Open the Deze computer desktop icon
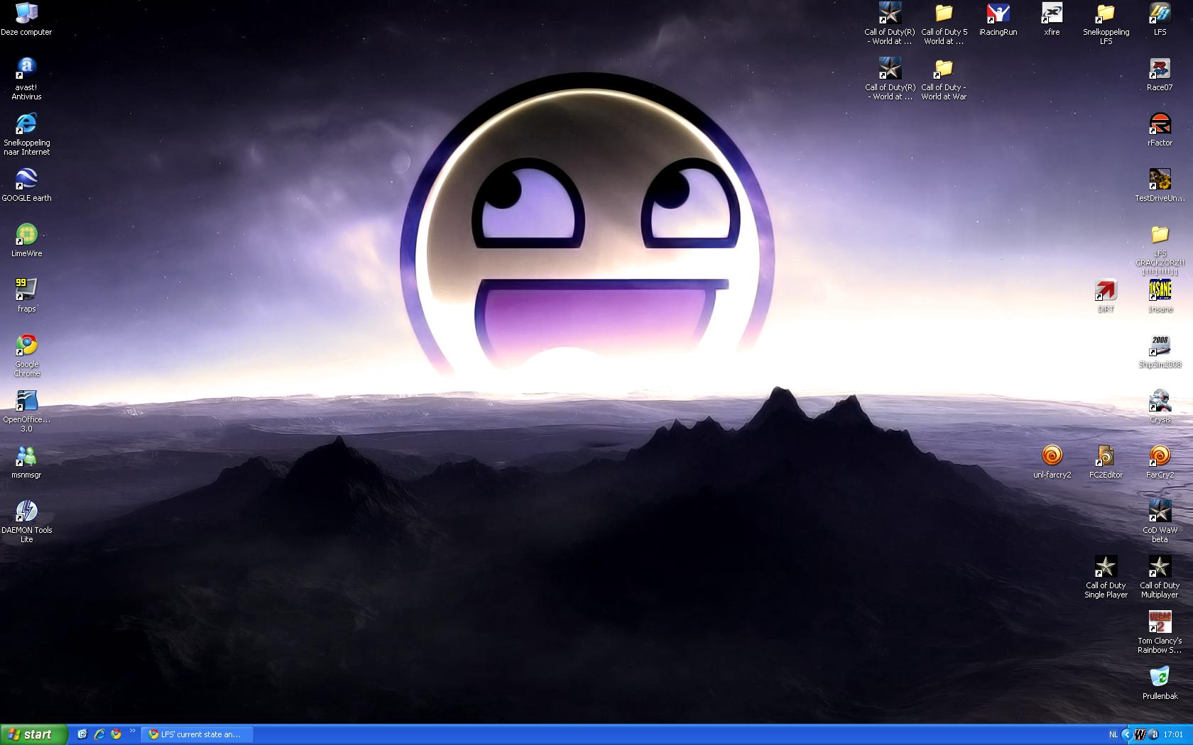1193x745 pixels. [x=26, y=19]
